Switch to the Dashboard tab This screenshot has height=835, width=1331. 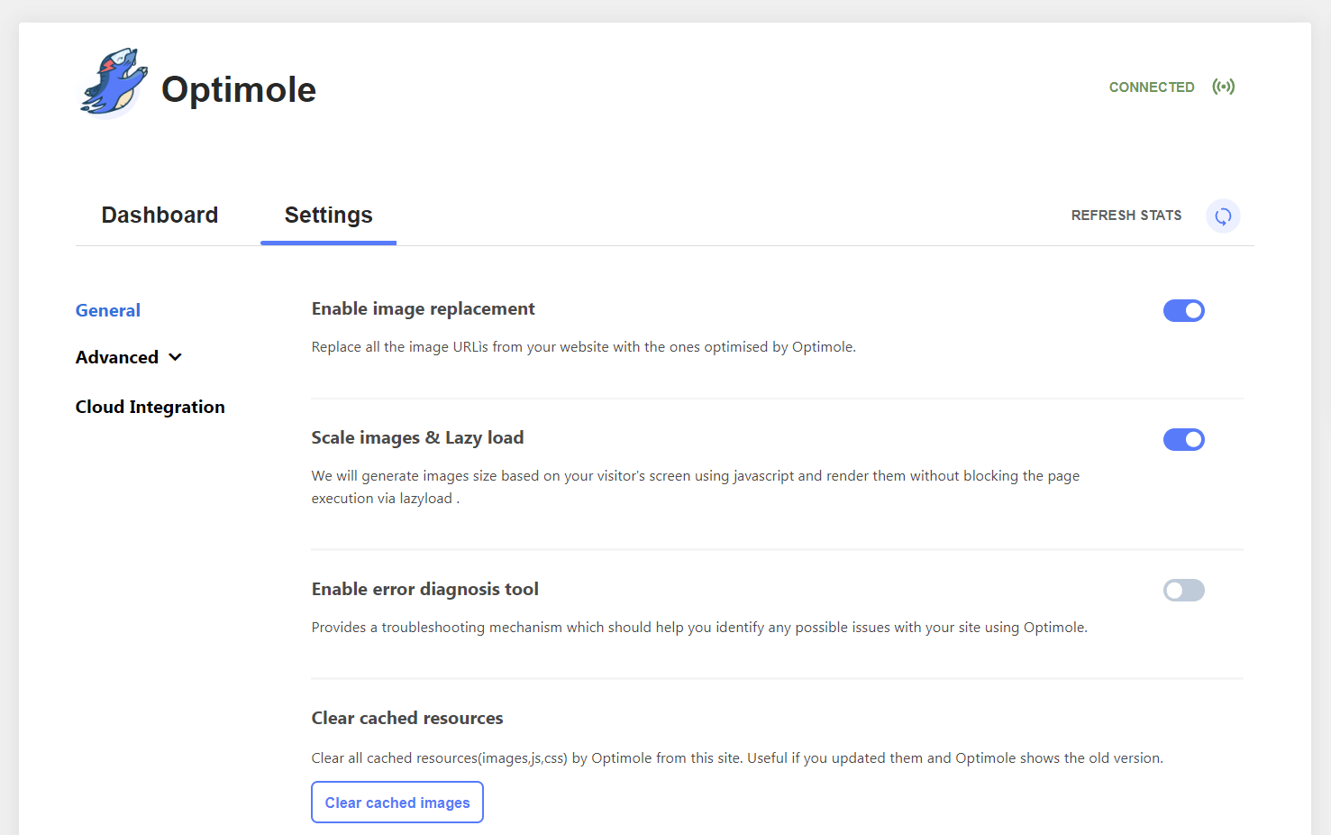[x=160, y=215]
